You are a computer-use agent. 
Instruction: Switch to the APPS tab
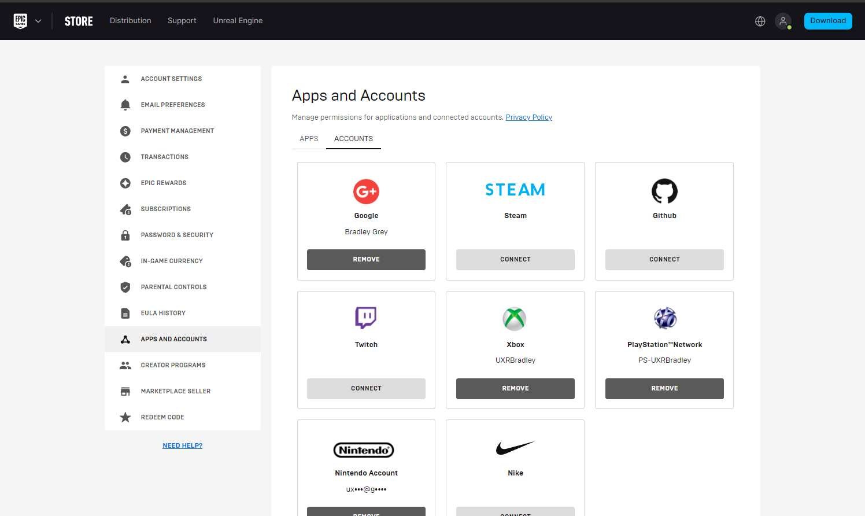click(x=309, y=139)
